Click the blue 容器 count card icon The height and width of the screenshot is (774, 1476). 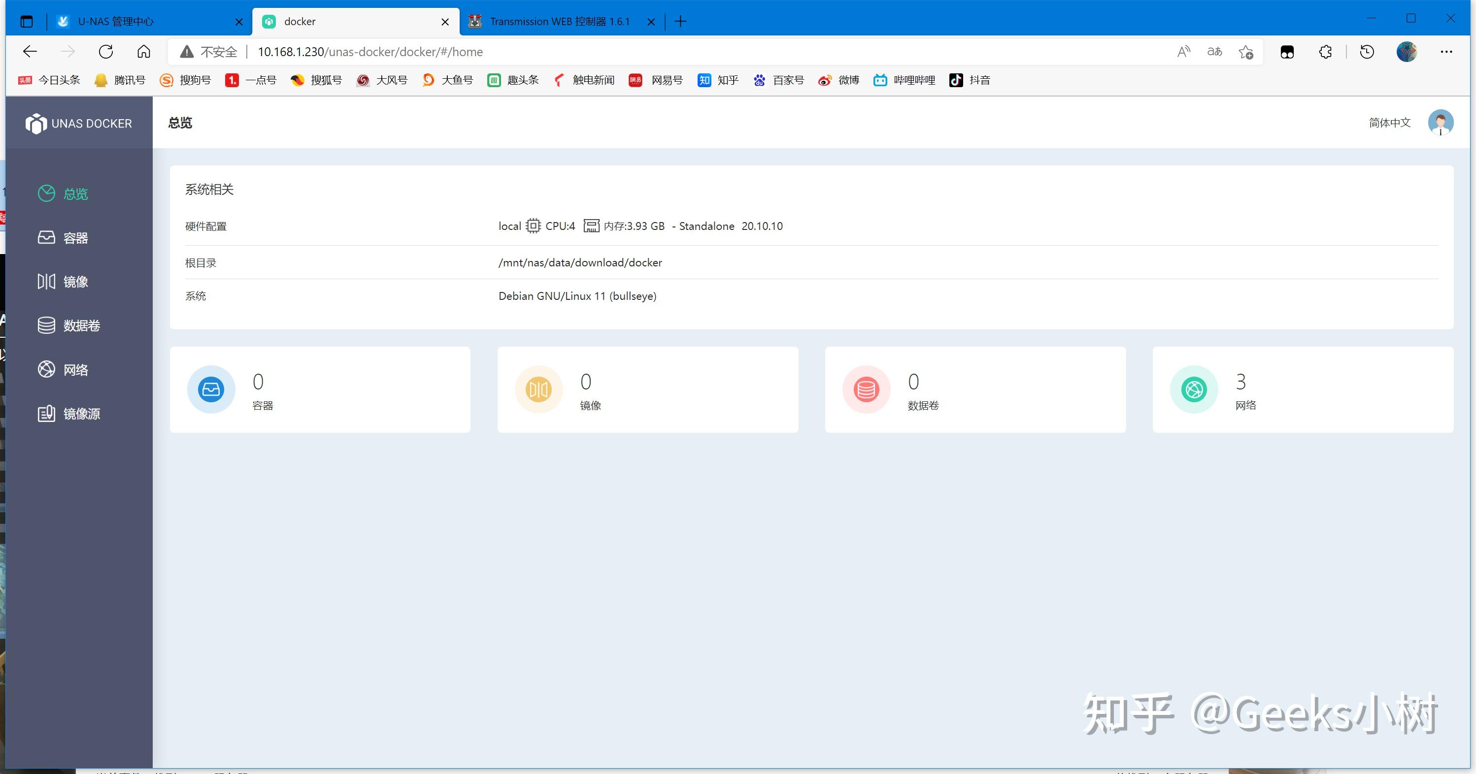pos(211,389)
